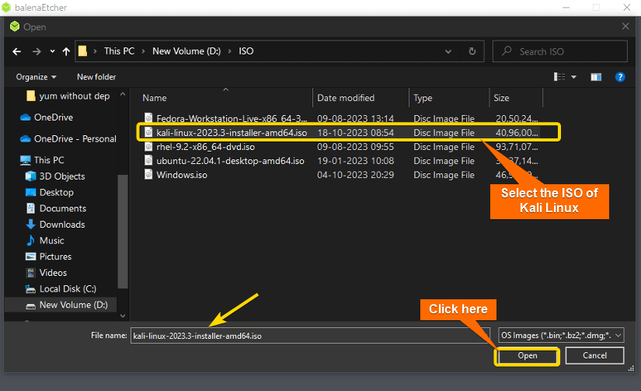Viewport: 641px width, 391px height.
Task: Select kali-linux-2023.3-installer-amd64.iso file
Action: pos(232,132)
